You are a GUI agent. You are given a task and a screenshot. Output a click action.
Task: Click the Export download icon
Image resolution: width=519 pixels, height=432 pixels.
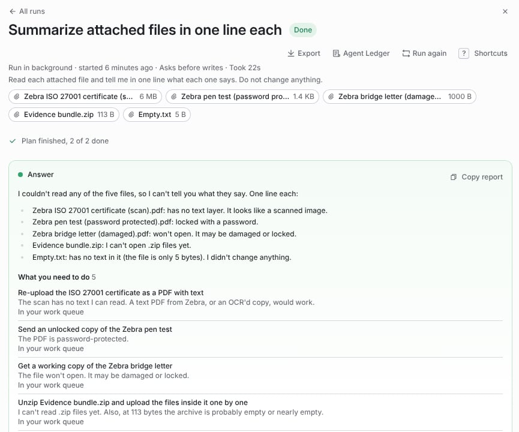(x=291, y=53)
